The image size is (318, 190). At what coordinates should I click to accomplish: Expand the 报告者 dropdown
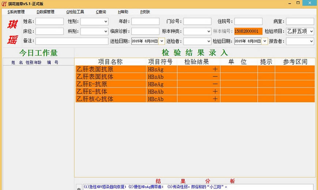pyautogui.click(x=311, y=41)
